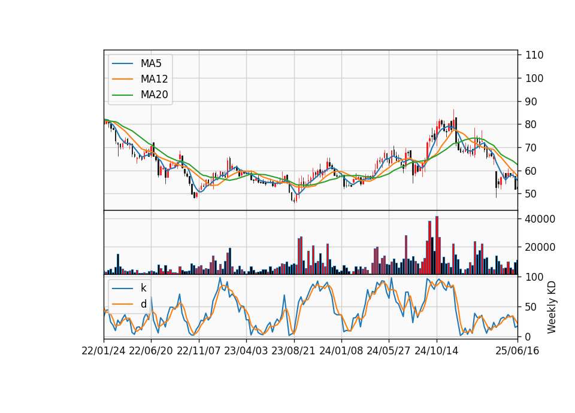The height and width of the screenshot is (413, 575).
Task: Click the 50 label on the KD axis
Action: [531, 306]
